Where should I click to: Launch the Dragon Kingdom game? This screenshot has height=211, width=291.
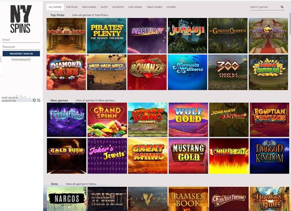click(x=269, y=156)
